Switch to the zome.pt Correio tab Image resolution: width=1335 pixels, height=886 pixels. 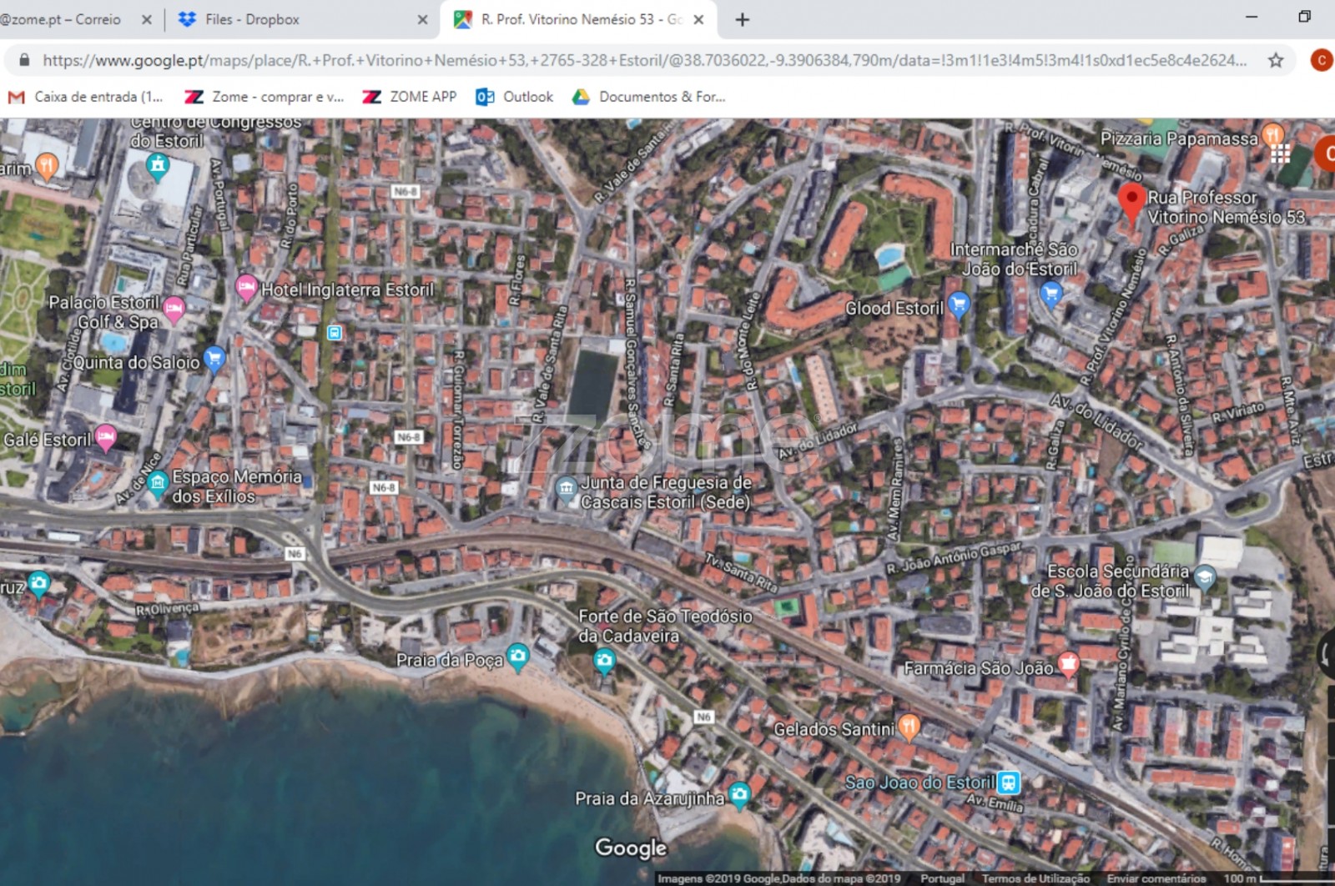tap(63, 19)
